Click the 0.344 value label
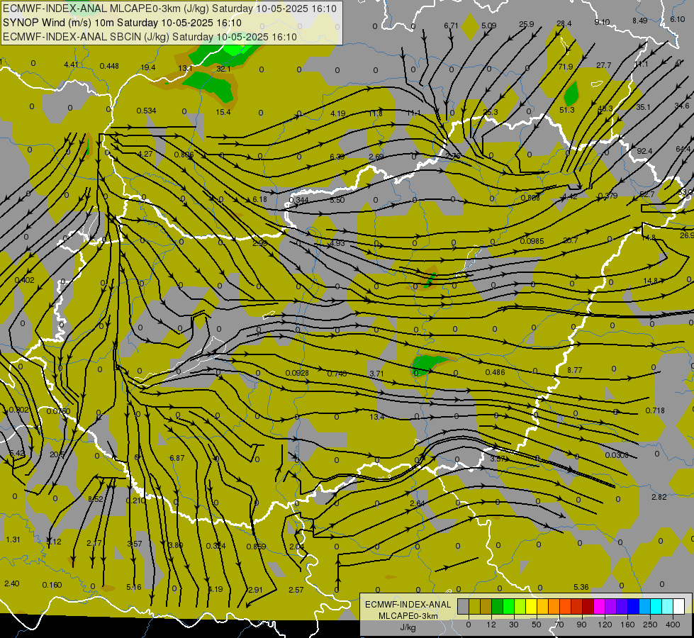The image size is (694, 638). pyautogui.click(x=298, y=200)
